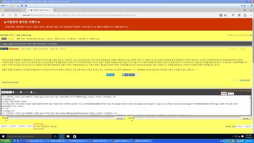The width and height of the screenshot is (254, 143).
Task: Toggle the second HTML checkbox
Action: 21,92
